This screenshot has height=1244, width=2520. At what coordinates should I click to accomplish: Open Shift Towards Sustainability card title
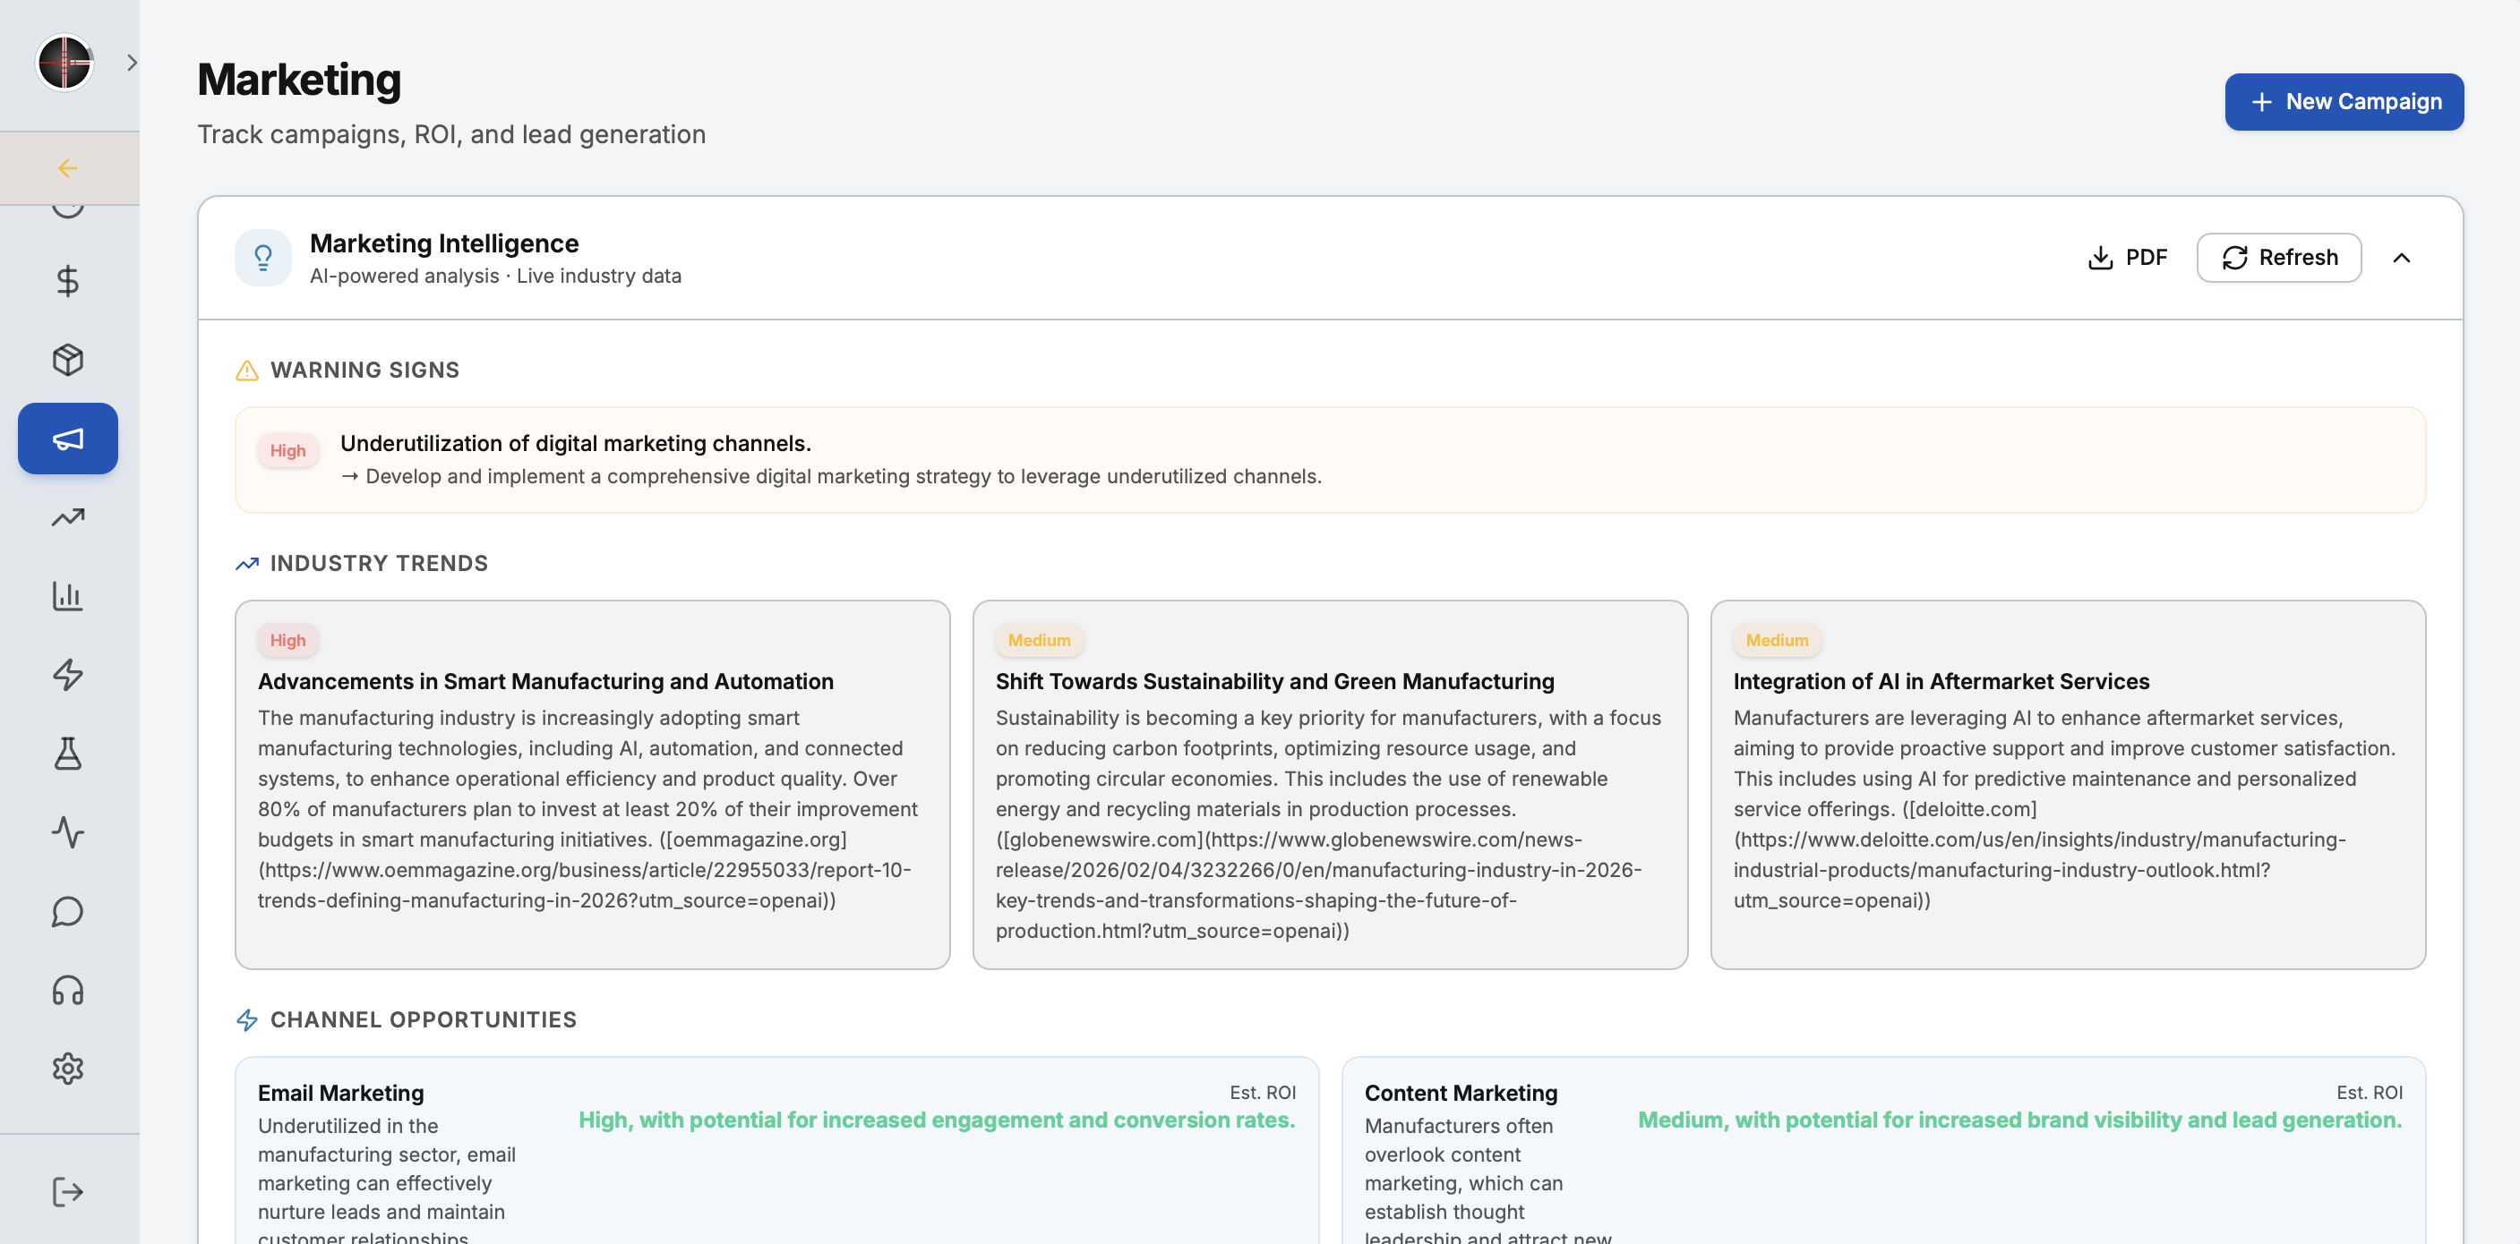tap(1273, 682)
